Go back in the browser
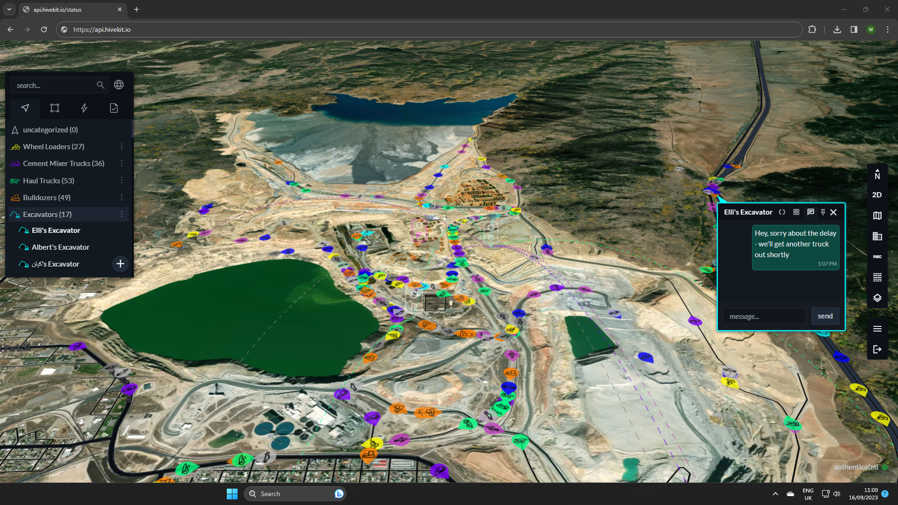The width and height of the screenshot is (898, 505). tap(10, 29)
